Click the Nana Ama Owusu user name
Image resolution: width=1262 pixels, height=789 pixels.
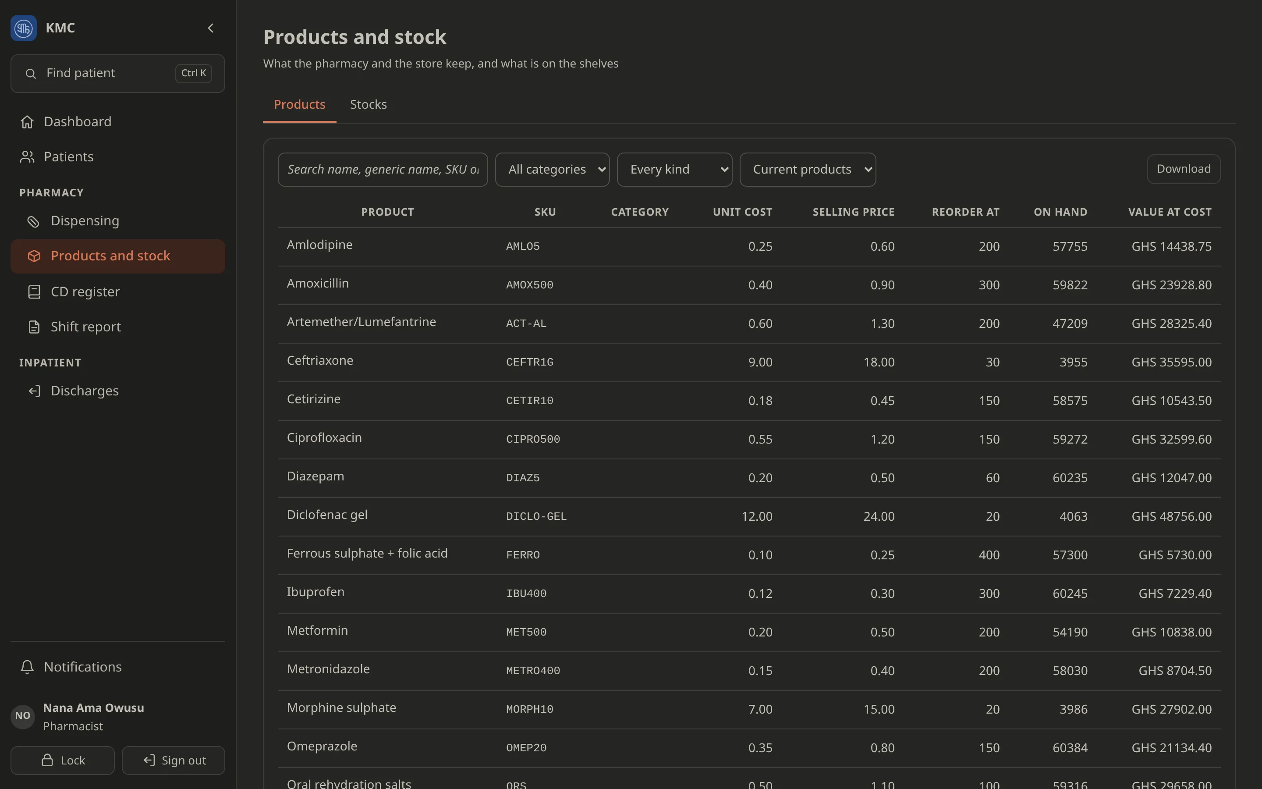tap(93, 707)
